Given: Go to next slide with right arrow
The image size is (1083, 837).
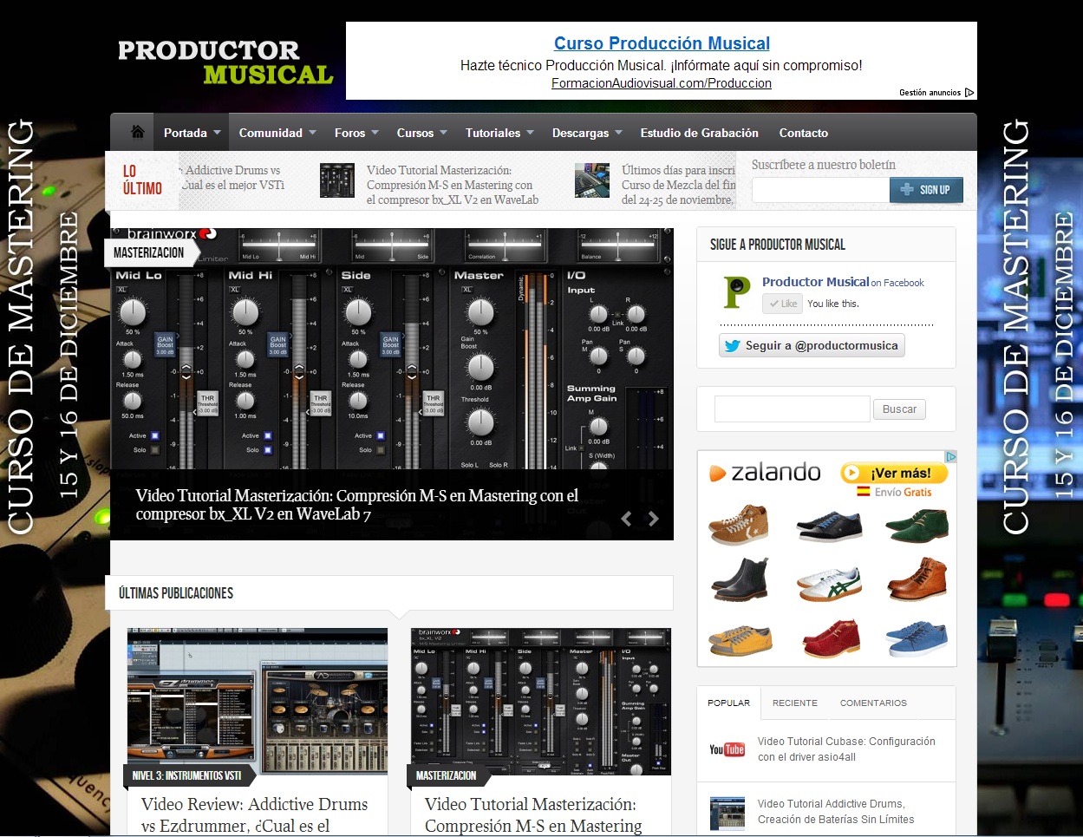Looking at the screenshot, I should pos(654,519).
